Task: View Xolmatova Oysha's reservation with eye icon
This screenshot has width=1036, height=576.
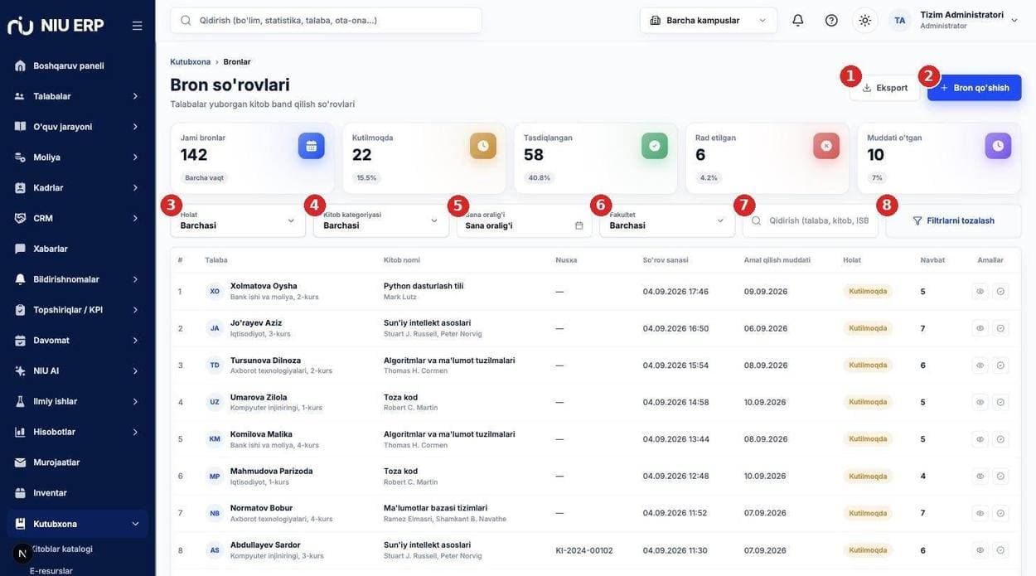Action: click(980, 292)
